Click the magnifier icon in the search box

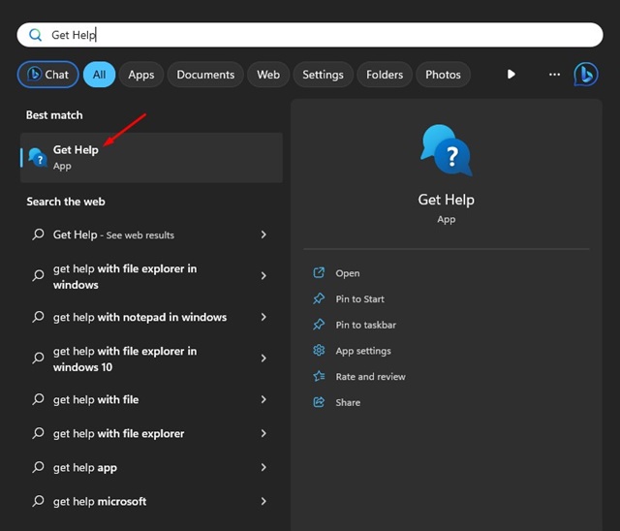[x=36, y=35]
